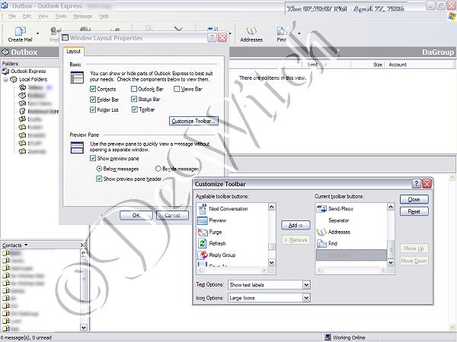Image resolution: width=457 pixels, height=342 pixels.
Task: Select Next Conversation in available buttons list
Action: (228, 208)
